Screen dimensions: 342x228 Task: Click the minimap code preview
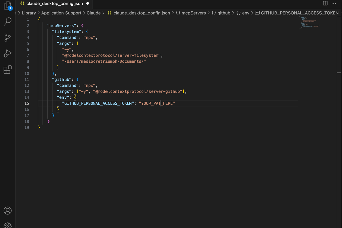[310, 23]
